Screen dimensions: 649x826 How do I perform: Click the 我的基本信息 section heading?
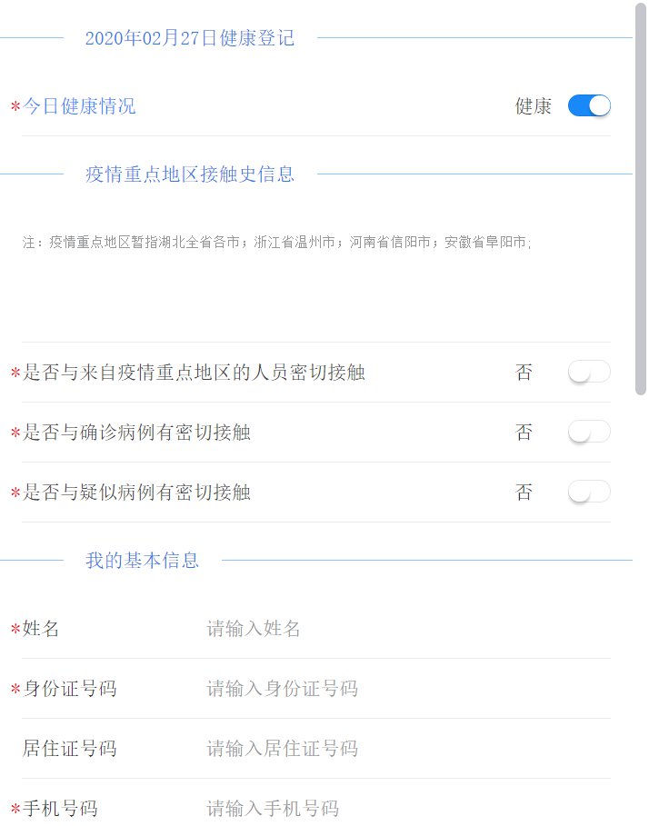[x=143, y=561]
